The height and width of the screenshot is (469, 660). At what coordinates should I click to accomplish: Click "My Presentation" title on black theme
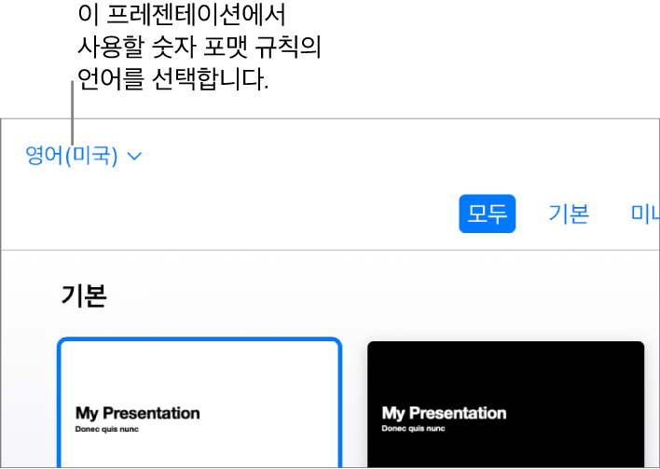click(444, 413)
